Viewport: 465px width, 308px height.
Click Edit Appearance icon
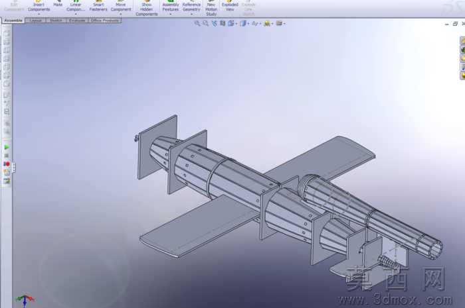point(267,23)
